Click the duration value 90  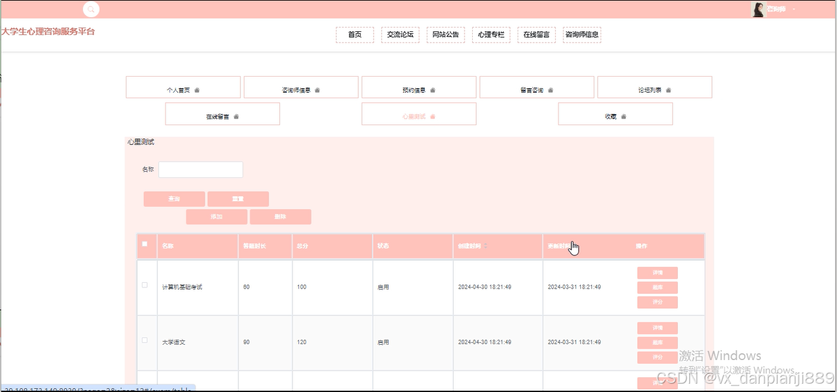click(x=247, y=342)
